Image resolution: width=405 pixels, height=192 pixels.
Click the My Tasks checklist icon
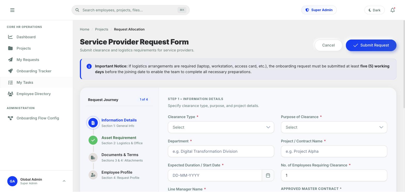pyautogui.click(x=10, y=82)
